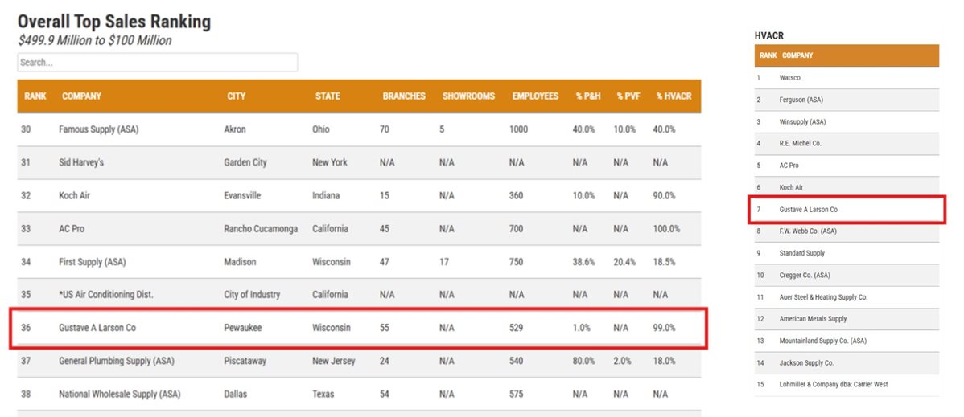Click the 99.0% HVACR value

point(664,328)
